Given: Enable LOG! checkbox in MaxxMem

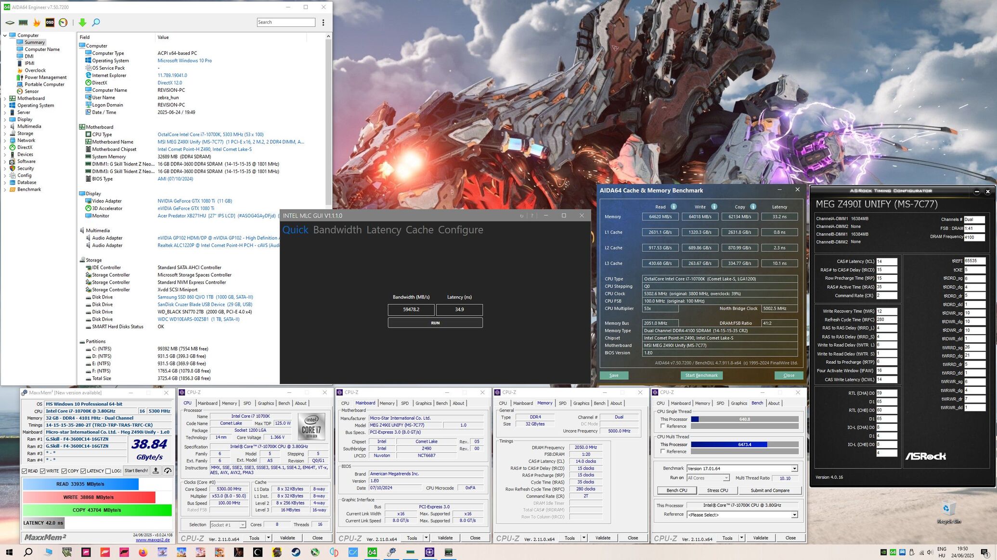Looking at the screenshot, I should click(108, 471).
